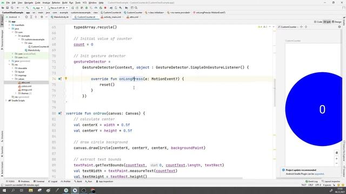Click override gutter icon on line 74
This screenshot has width=346, height=194.
[x=60, y=79]
